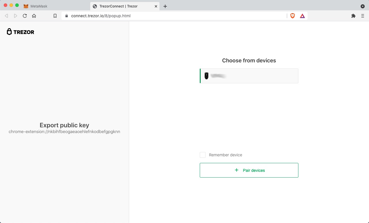Image resolution: width=369 pixels, height=223 pixels.
Task: Click the Remember device label
Action: (225, 155)
